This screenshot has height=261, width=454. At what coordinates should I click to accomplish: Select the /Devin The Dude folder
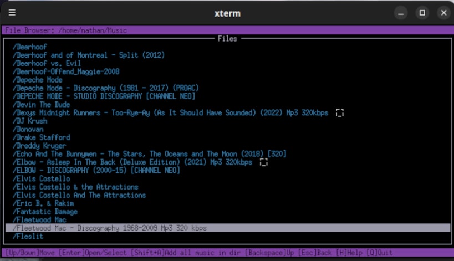(42, 105)
